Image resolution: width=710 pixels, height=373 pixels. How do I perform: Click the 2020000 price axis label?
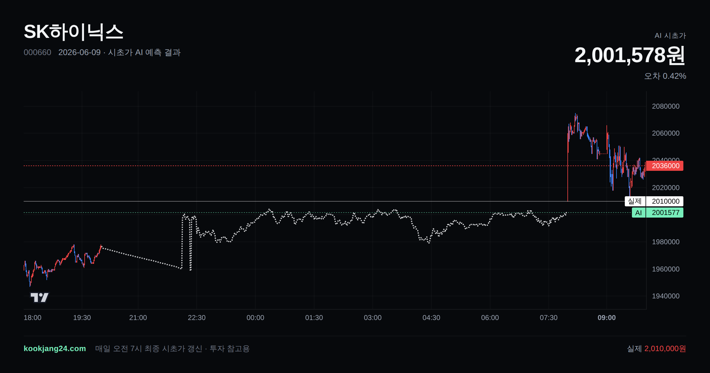coord(666,188)
